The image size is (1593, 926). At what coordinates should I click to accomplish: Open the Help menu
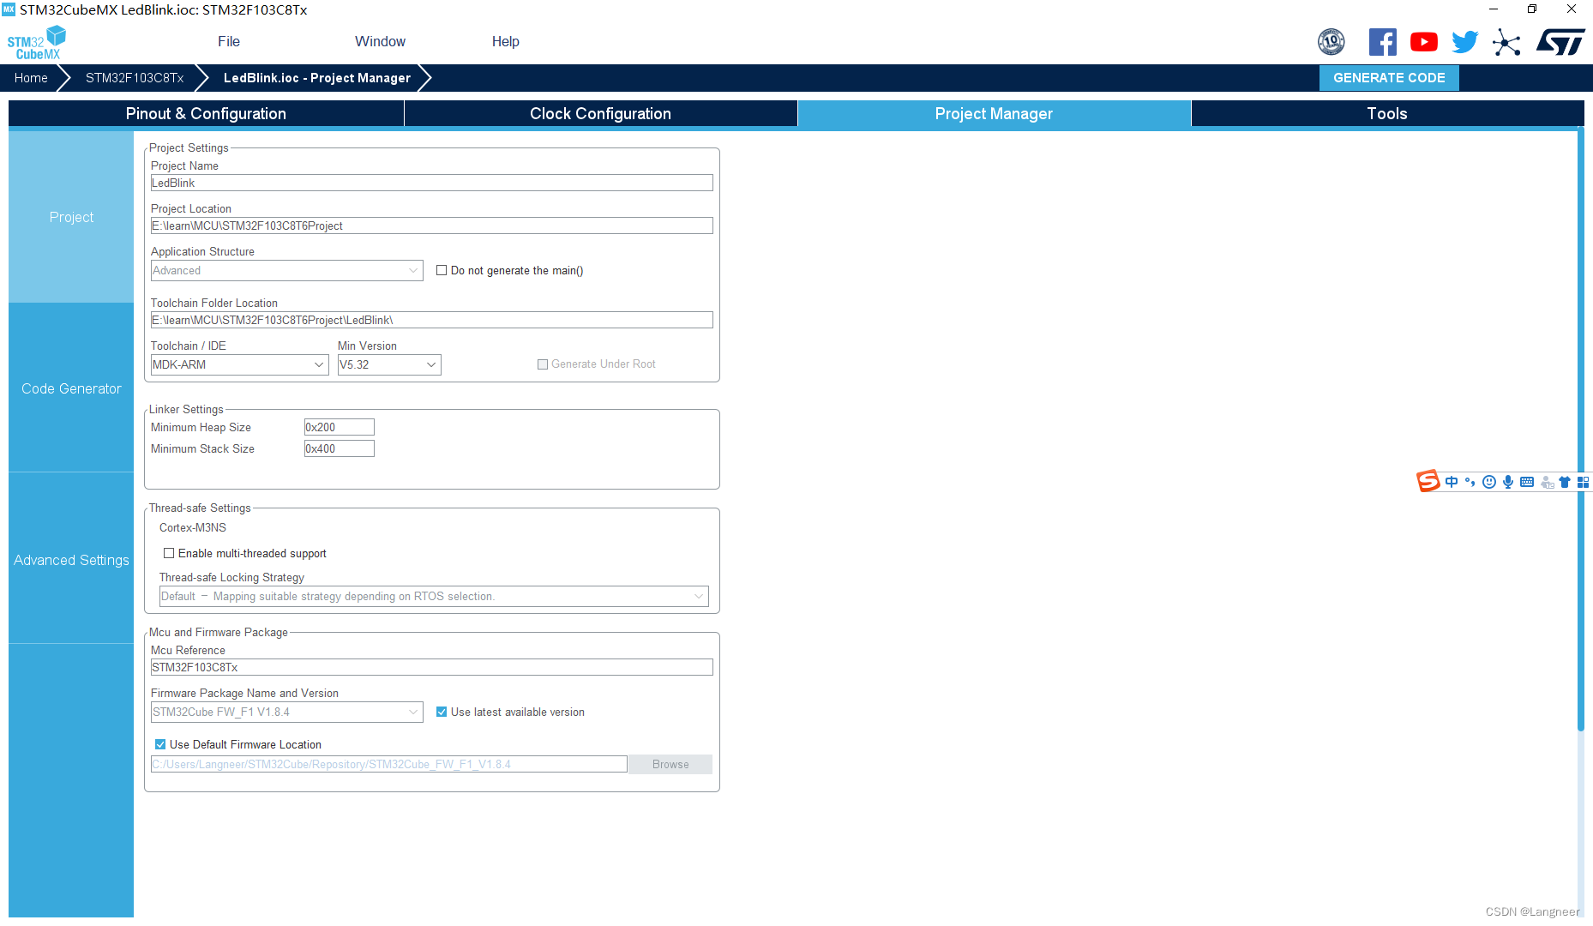[505, 41]
